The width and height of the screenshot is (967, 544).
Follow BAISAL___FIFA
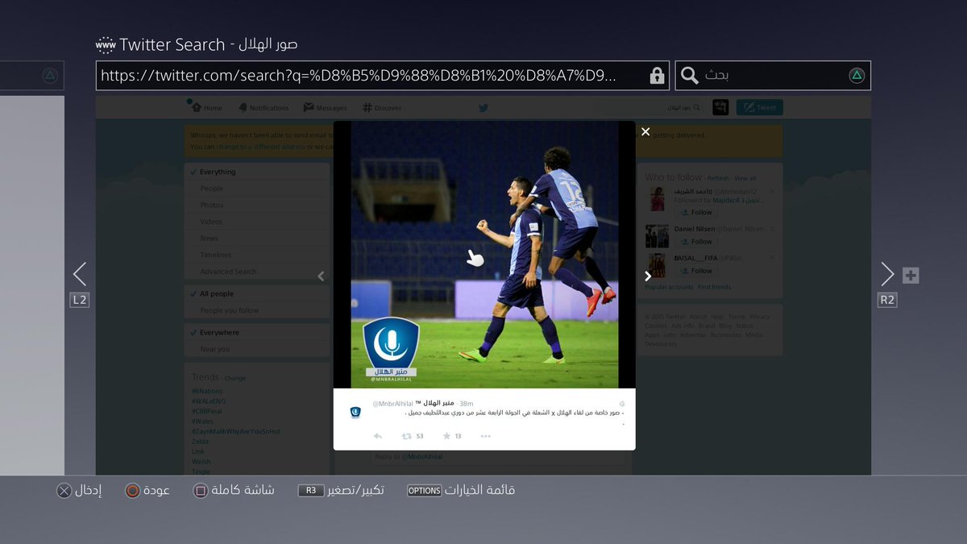pyautogui.click(x=695, y=271)
